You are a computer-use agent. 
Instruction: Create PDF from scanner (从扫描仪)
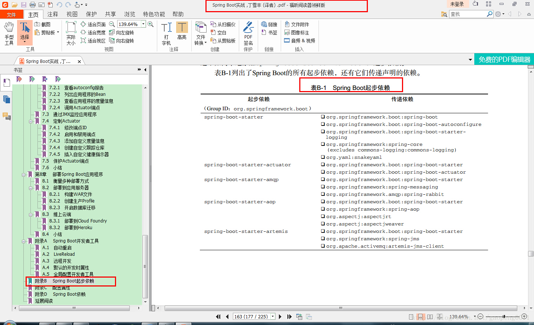point(223,24)
